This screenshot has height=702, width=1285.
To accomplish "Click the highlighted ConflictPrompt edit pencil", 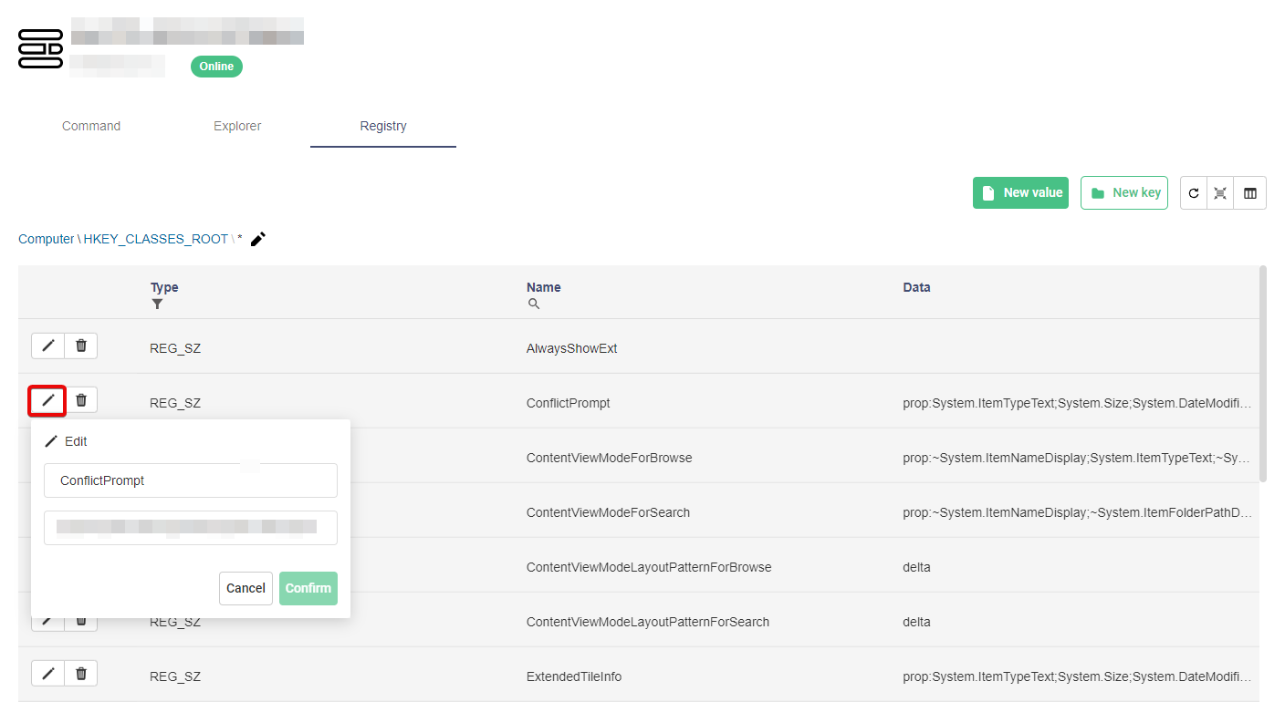I will click(48, 400).
